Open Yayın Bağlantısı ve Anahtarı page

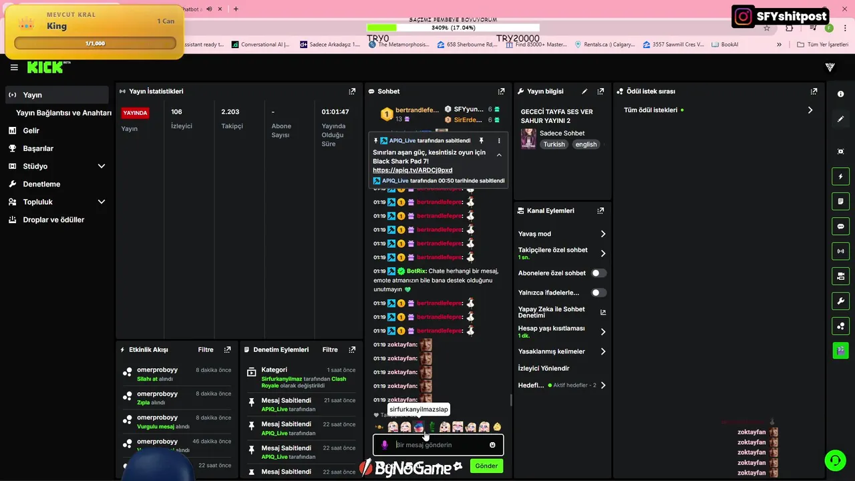pos(63,113)
